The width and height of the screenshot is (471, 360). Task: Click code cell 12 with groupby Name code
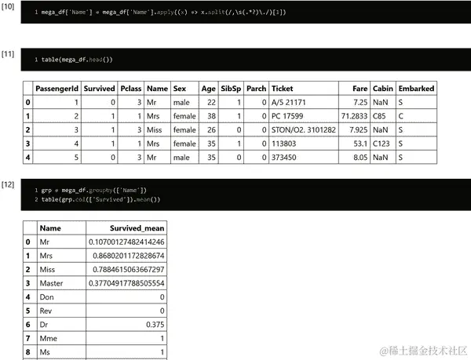[246, 195]
